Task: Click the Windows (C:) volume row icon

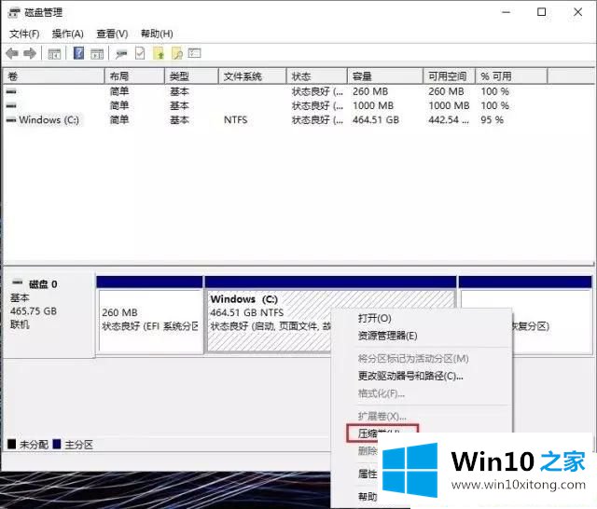Action: pyautogui.click(x=11, y=120)
